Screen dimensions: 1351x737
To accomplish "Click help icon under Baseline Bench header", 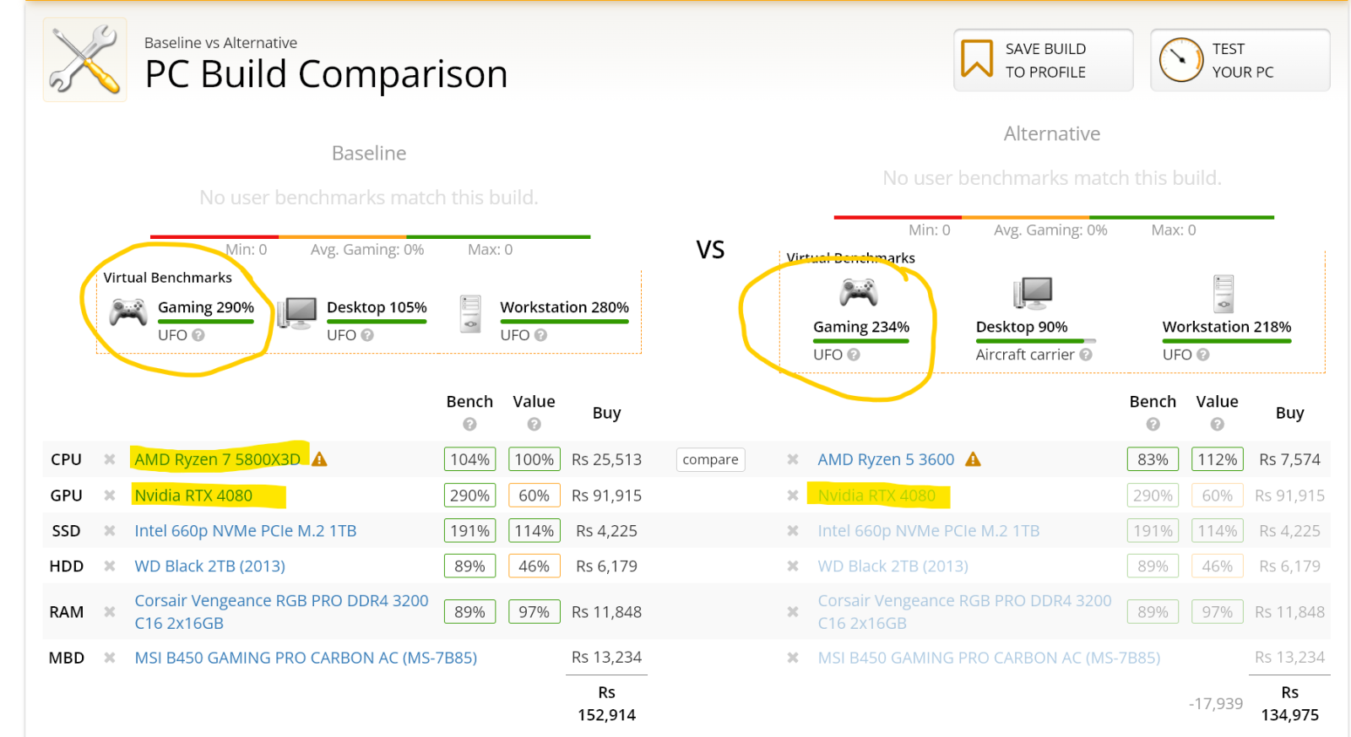I will [x=469, y=424].
